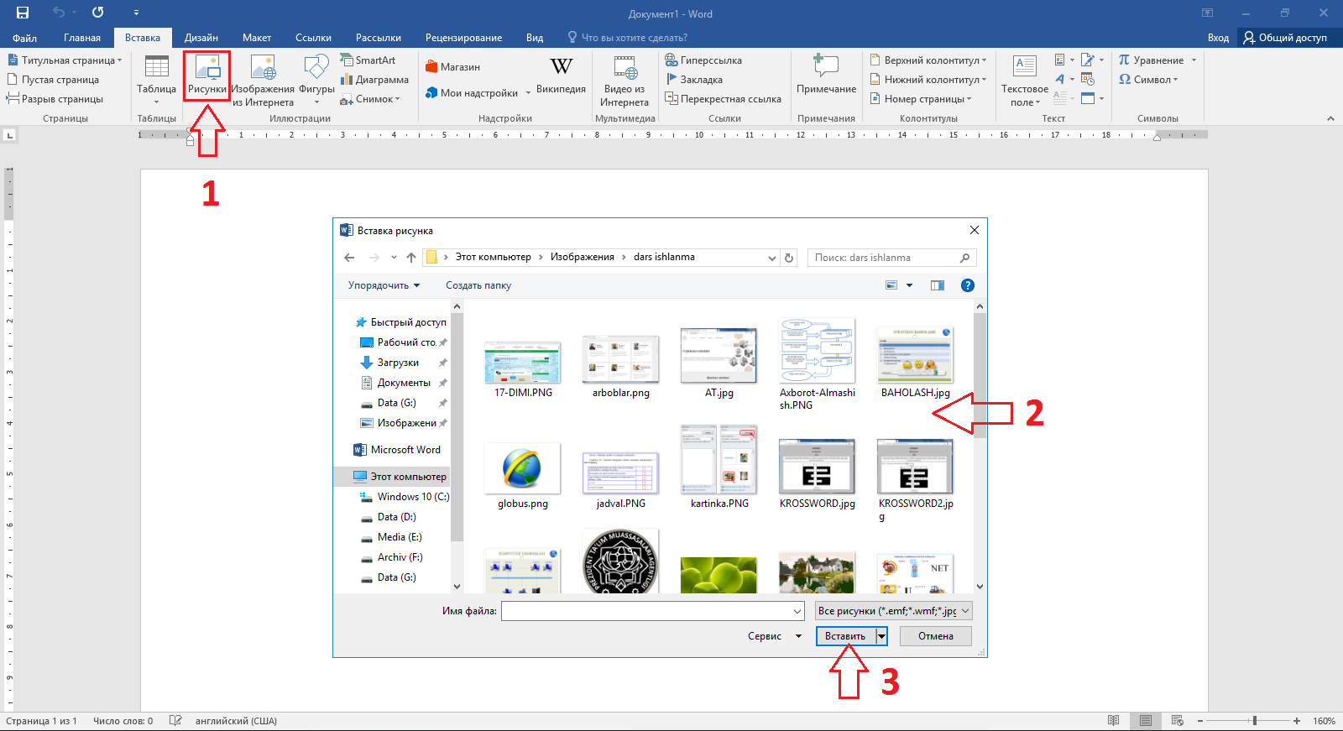Open the Вставить button dropdown arrow

point(881,636)
